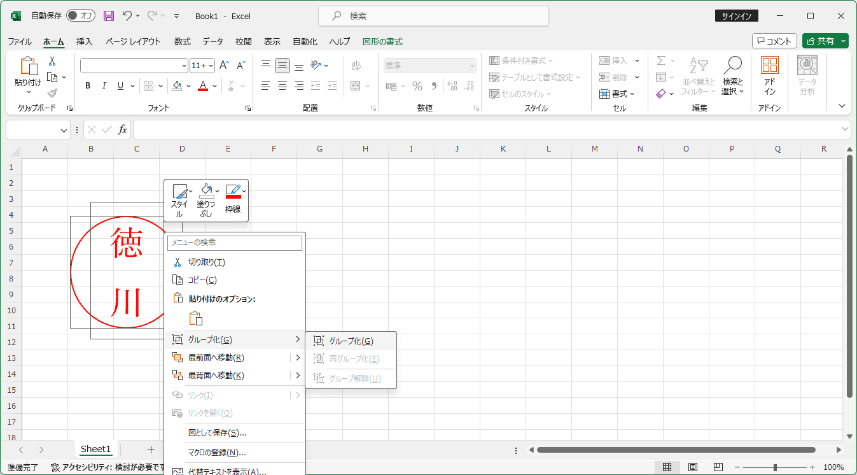Toggle top vertical alignment

[x=266, y=66]
